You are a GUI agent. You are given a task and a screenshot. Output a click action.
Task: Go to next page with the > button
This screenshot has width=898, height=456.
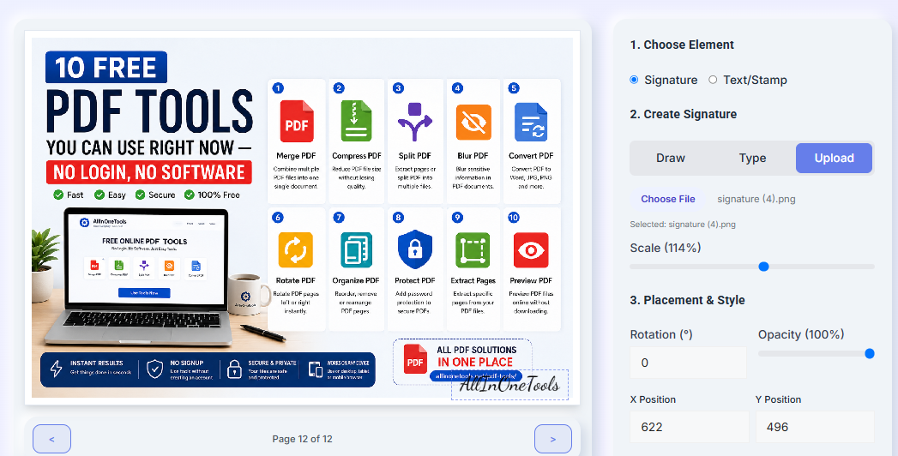(x=552, y=439)
